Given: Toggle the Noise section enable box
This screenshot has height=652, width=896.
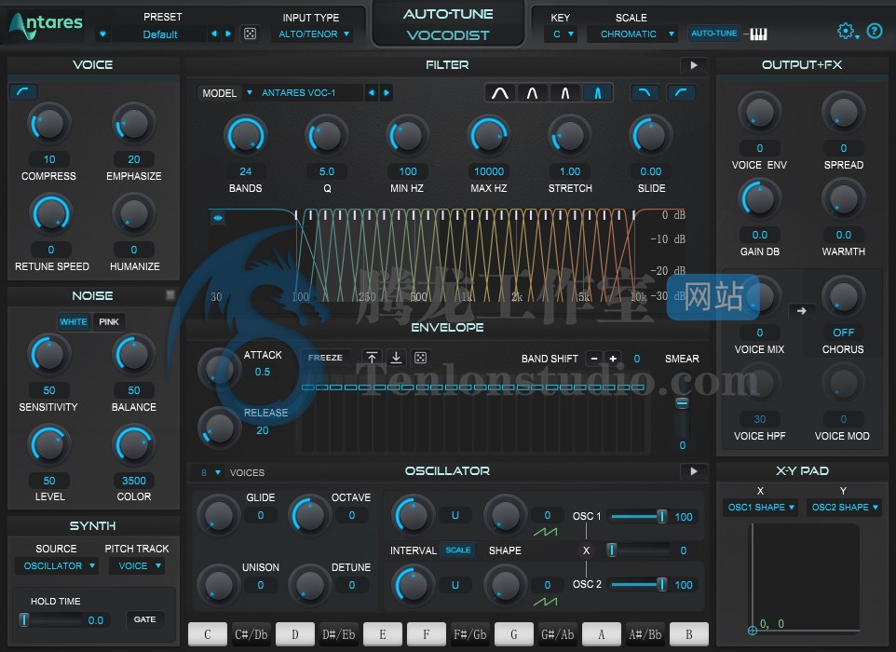Looking at the screenshot, I should [170, 295].
